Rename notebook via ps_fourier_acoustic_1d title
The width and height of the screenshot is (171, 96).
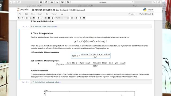44,10
